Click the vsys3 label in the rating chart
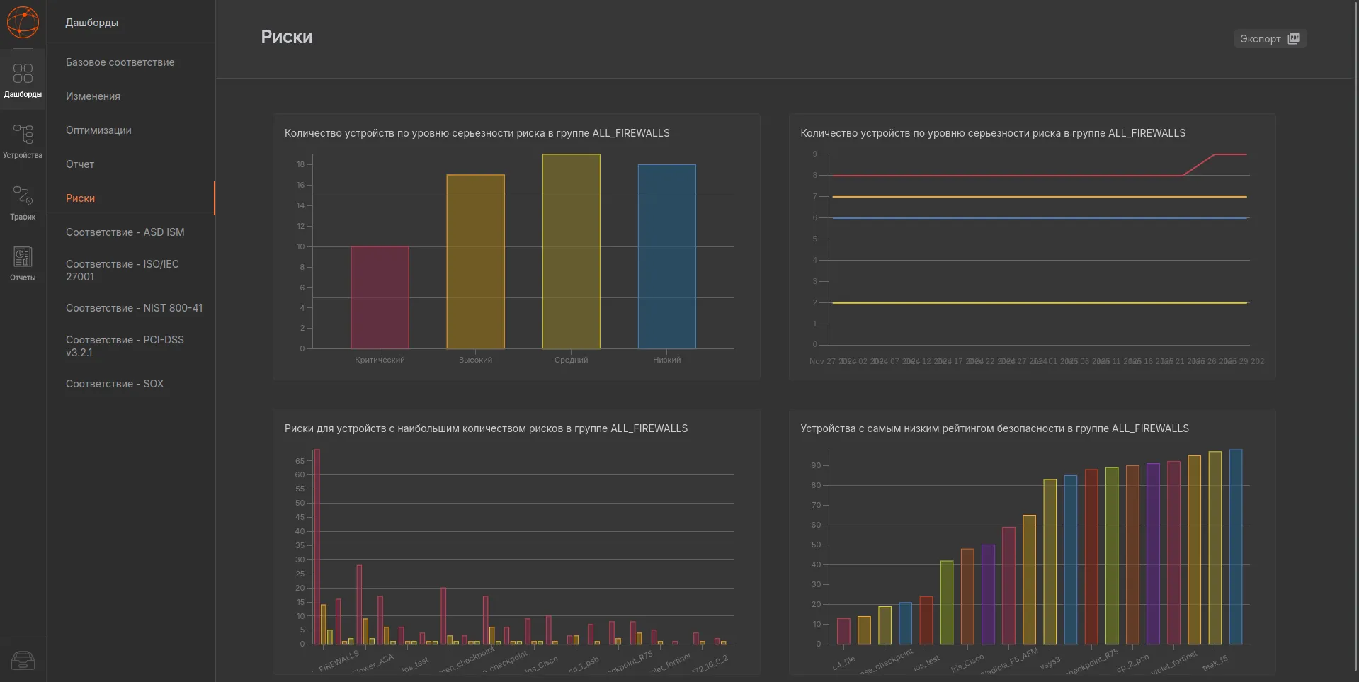This screenshot has width=1359, height=682. pyautogui.click(x=1050, y=663)
